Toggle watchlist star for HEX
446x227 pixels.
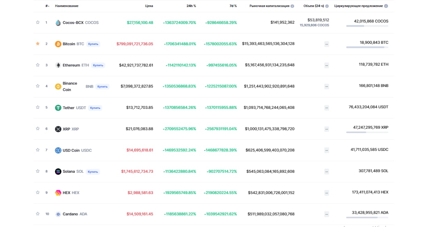38,192
